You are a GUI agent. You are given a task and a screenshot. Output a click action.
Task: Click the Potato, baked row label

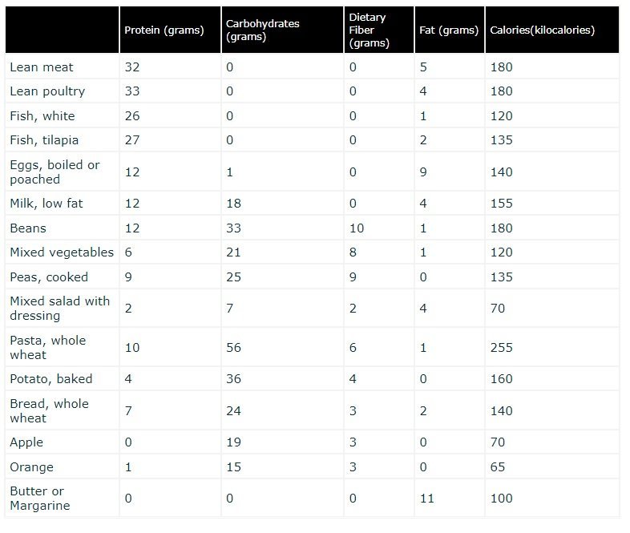[51, 378]
